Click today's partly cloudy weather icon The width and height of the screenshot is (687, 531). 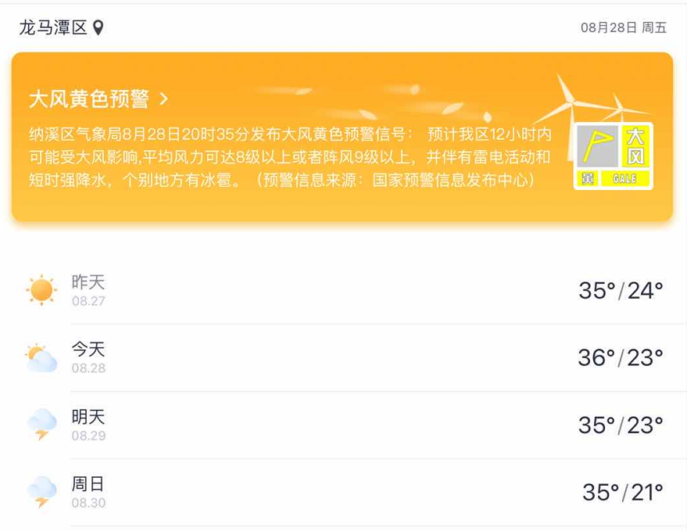coord(41,357)
